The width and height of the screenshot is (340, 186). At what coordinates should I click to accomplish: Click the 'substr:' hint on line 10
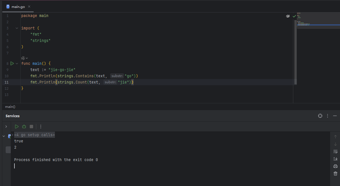[117, 76]
